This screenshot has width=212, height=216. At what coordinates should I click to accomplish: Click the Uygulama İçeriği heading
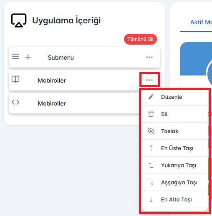[x=66, y=20]
